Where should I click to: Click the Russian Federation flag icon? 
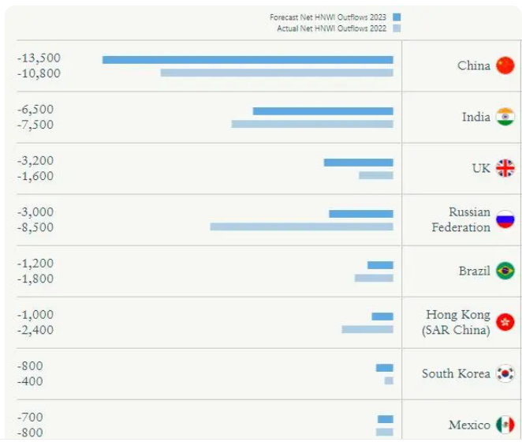505,219
